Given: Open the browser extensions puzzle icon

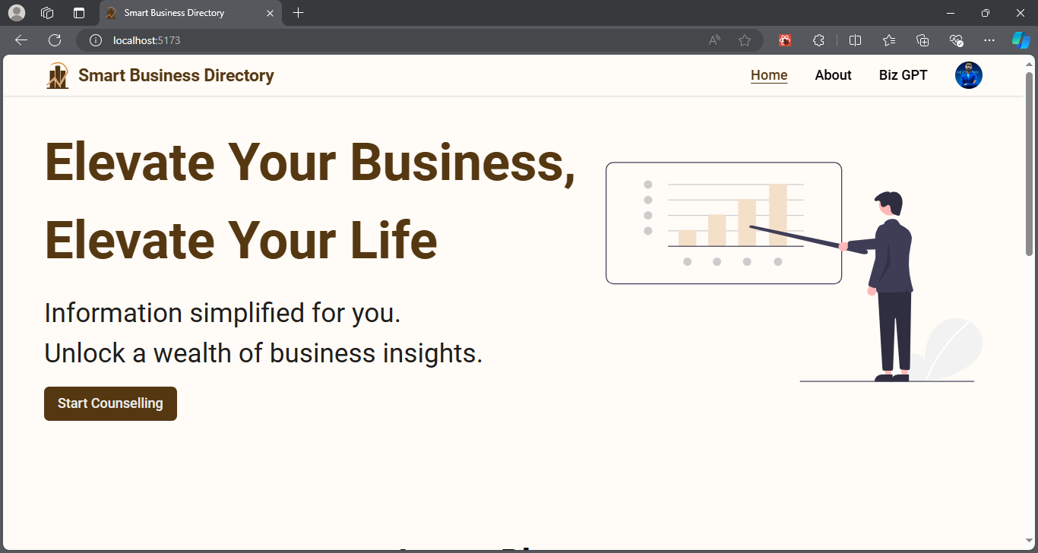Looking at the screenshot, I should 818,40.
